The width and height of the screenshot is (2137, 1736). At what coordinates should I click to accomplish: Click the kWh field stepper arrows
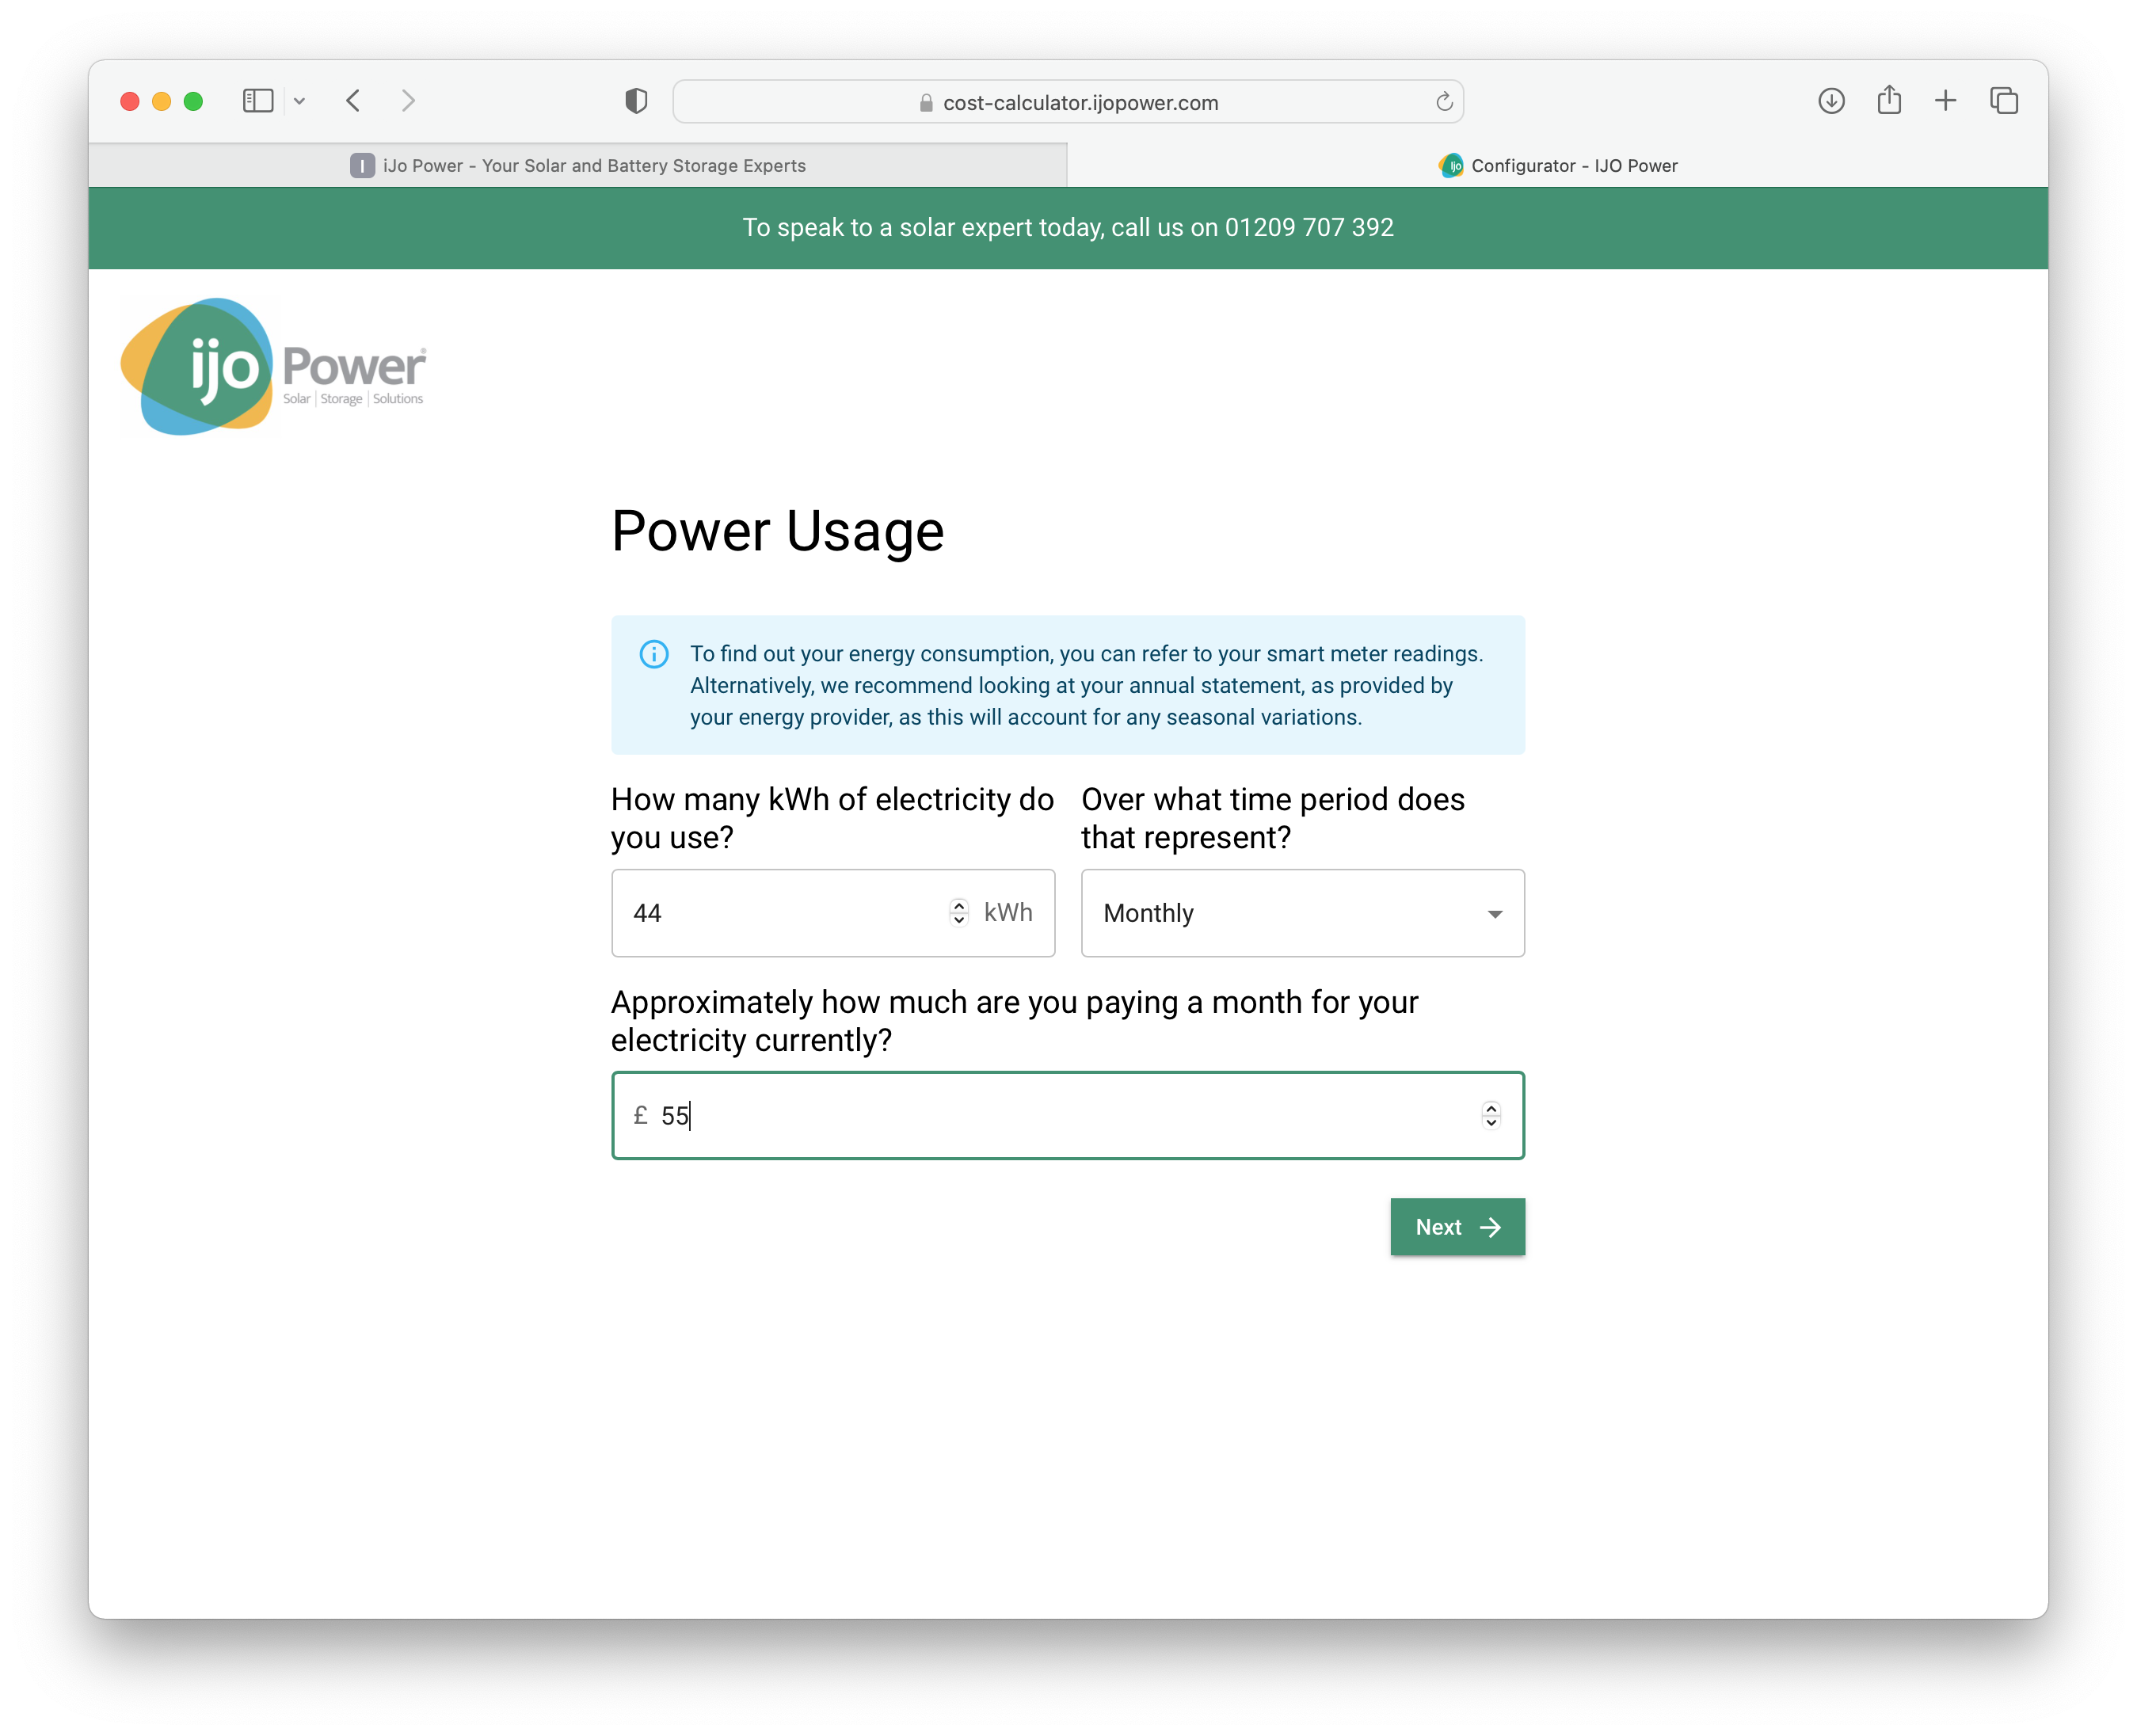point(958,912)
